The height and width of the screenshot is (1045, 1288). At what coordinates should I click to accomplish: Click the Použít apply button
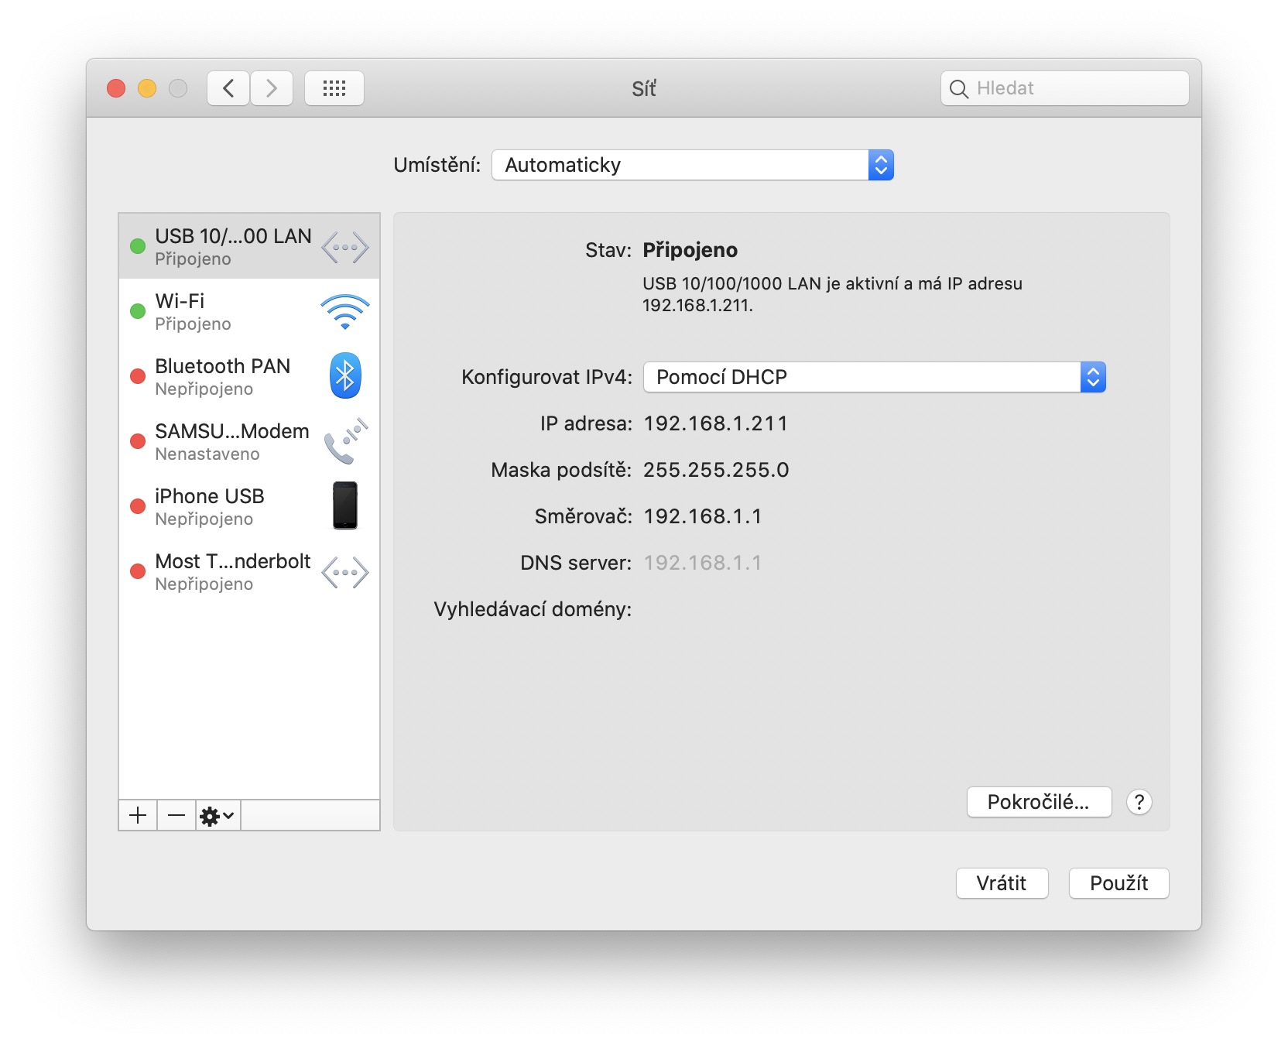(x=1118, y=883)
